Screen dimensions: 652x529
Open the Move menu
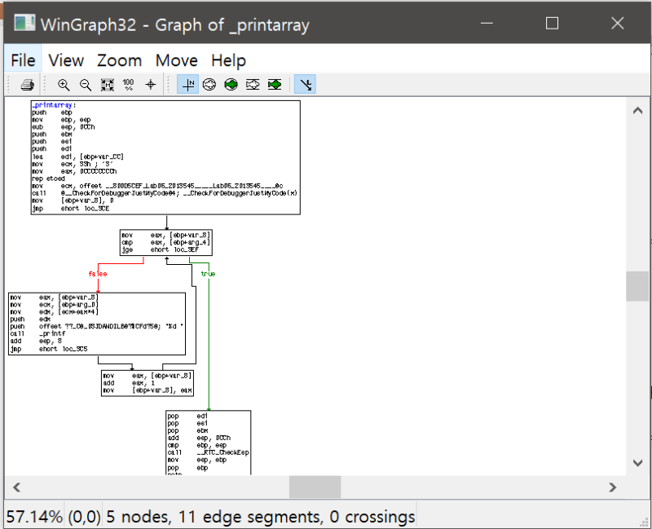tap(176, 60)
